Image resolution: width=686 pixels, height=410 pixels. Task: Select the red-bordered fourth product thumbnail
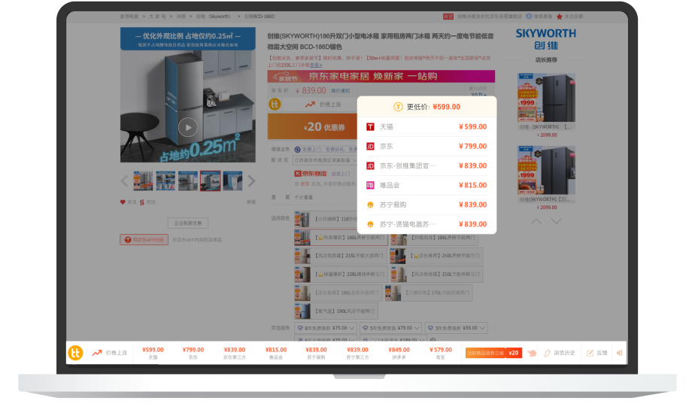point(210,181)
